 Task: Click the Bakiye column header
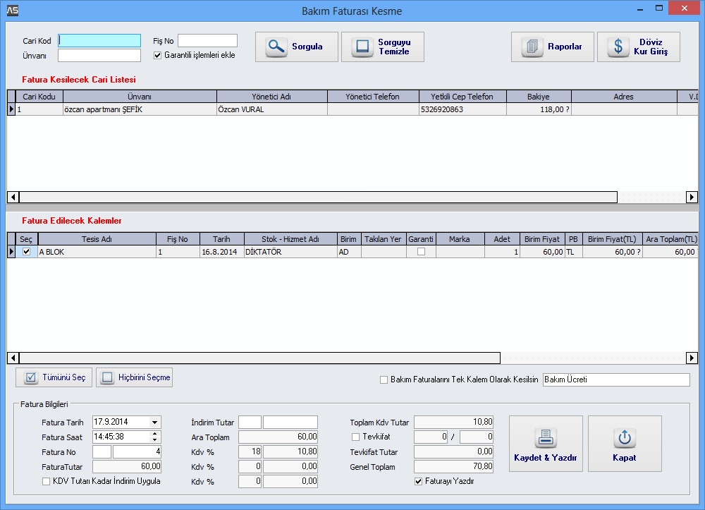point(538,97)
